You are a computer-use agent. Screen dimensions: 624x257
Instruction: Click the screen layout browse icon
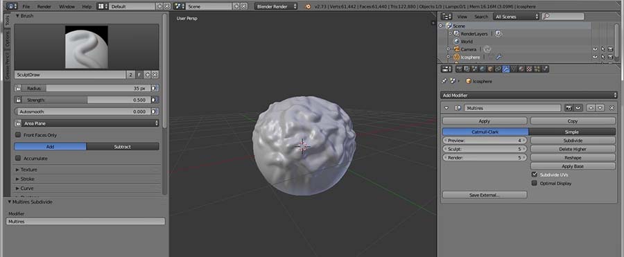click(x=103, y=6)
